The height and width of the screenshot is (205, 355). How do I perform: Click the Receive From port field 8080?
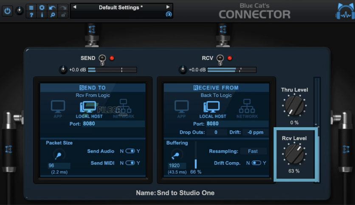(237, 124)
